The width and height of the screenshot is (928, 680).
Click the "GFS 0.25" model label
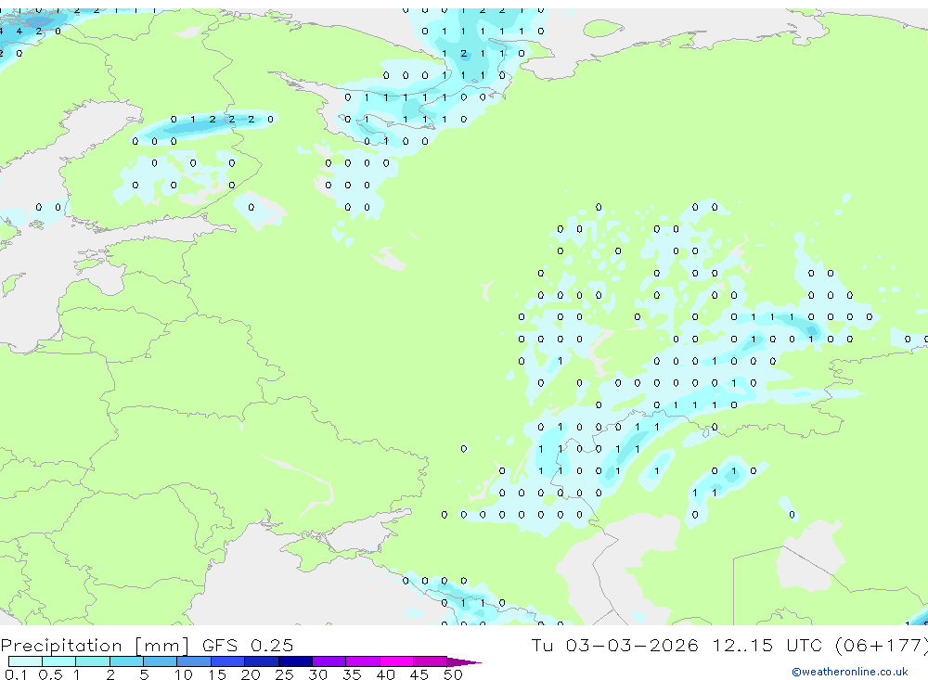click(x=248, y=645)
